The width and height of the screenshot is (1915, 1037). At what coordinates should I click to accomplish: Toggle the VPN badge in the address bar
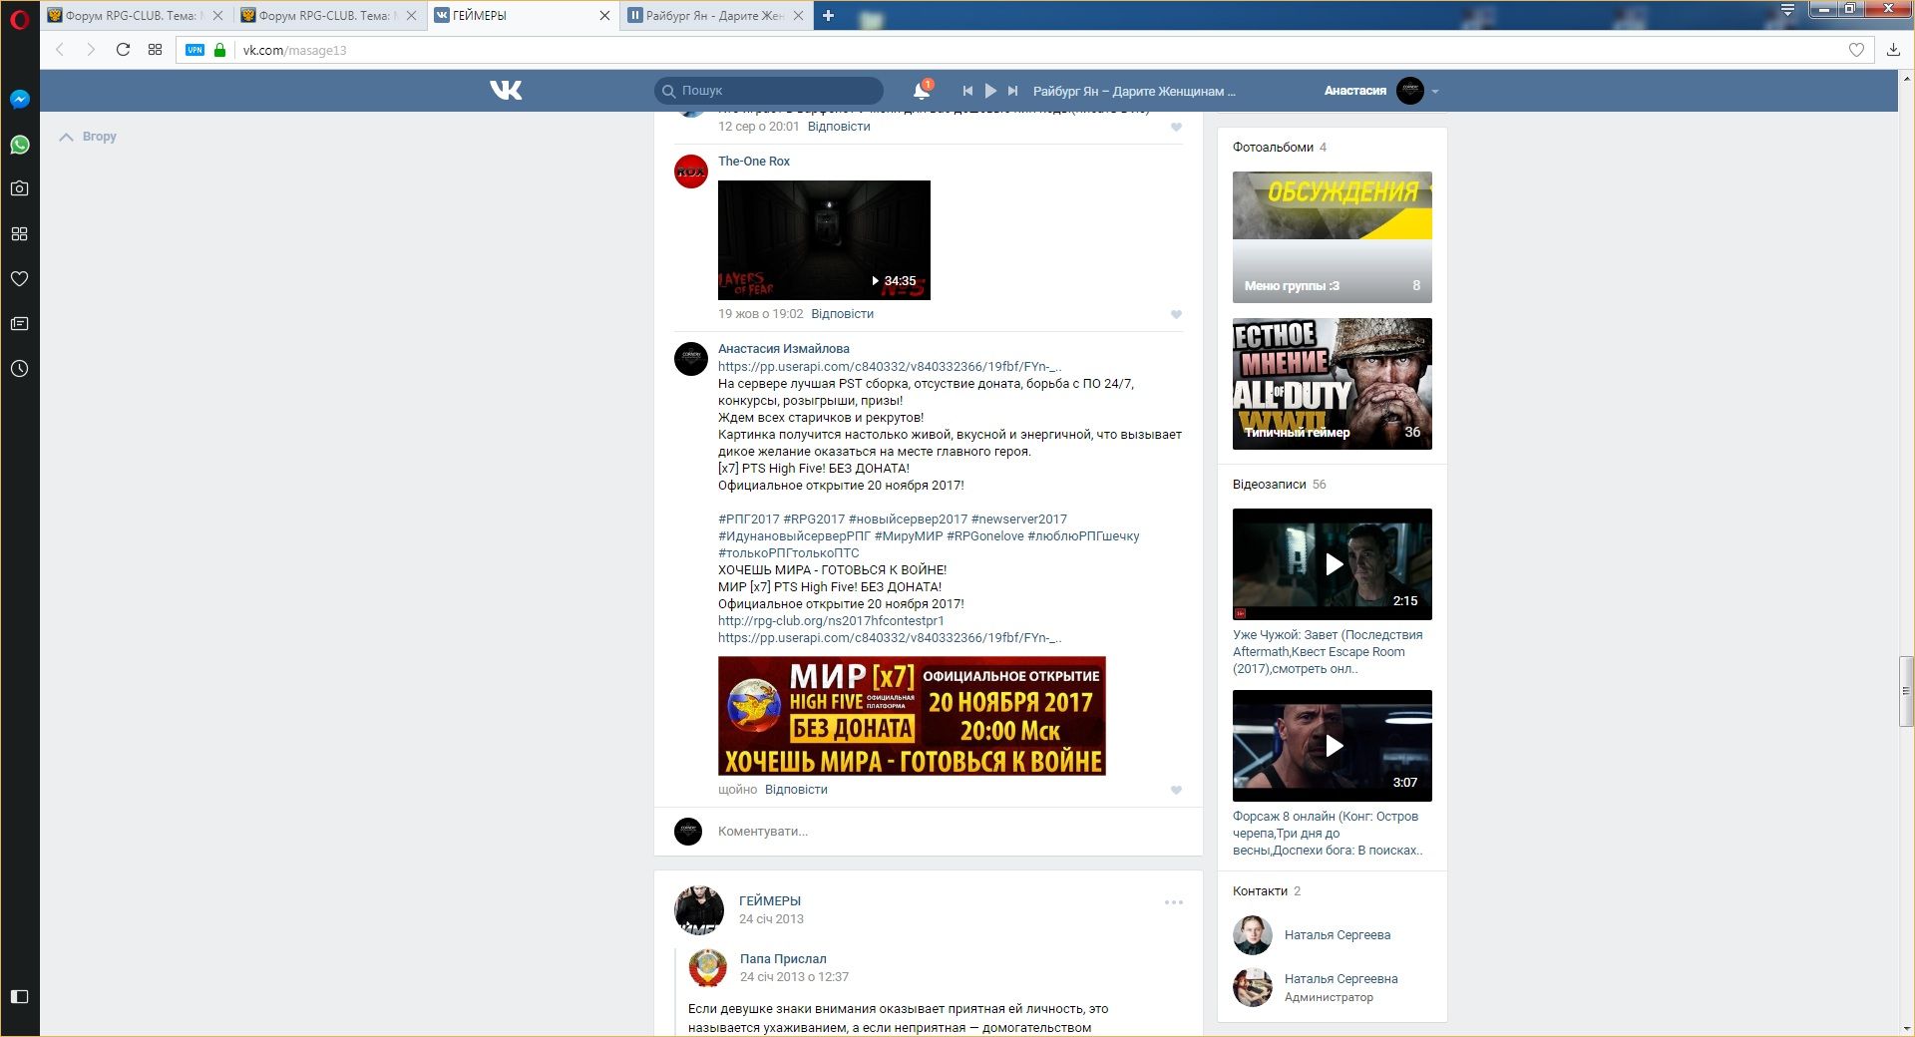pyautogui.click(x=194, y=50)
